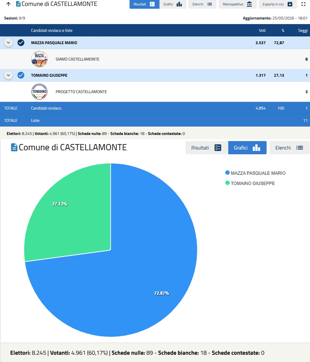Open the top Elenchi list tab
This screenshot has height=362, width=310.
tap(202, 4)
